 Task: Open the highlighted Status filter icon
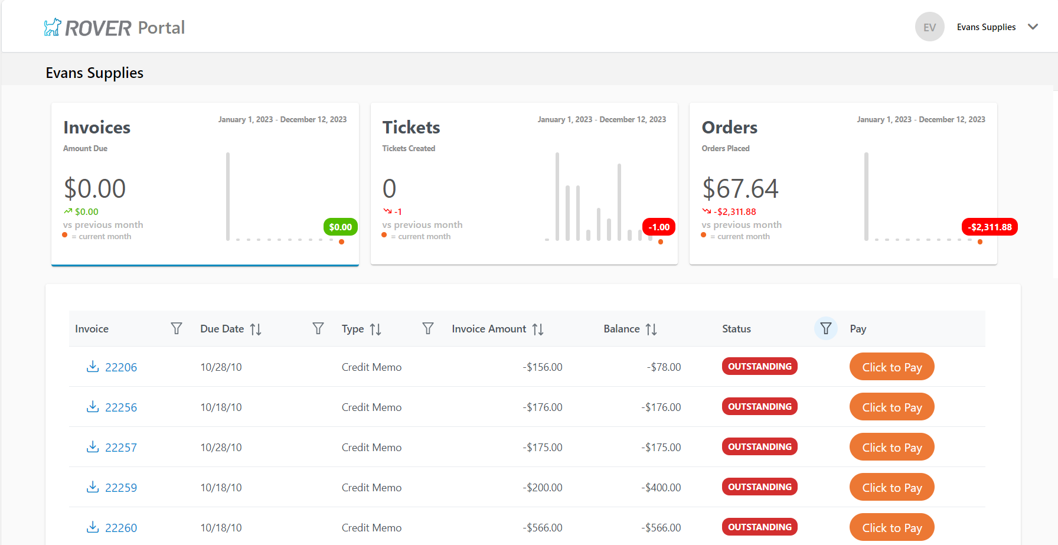[825, 328]
